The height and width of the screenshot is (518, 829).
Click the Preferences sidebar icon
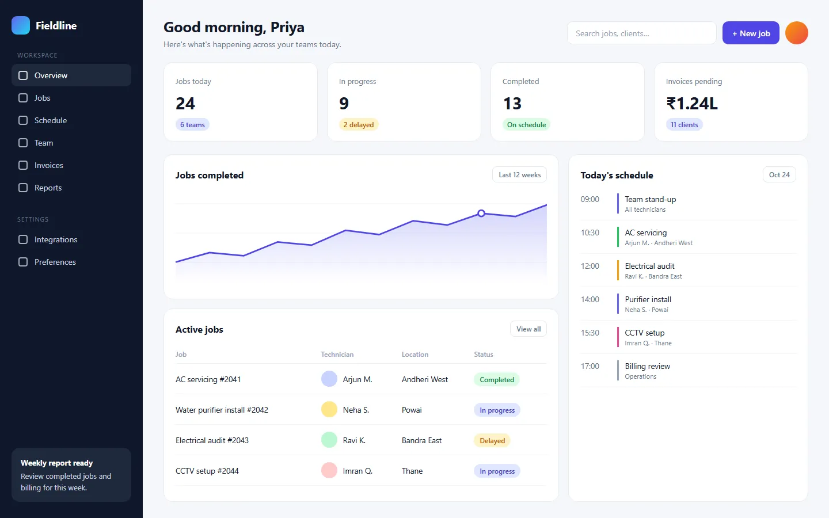pos(23,262)
